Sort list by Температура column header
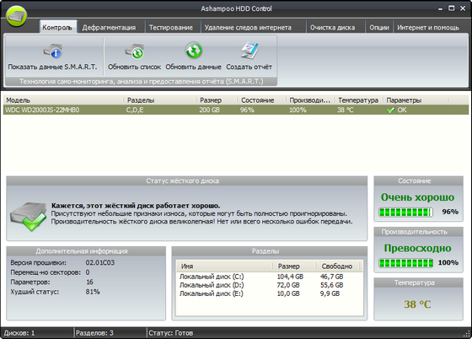This screenshot has height=339, width=472. 358,100
